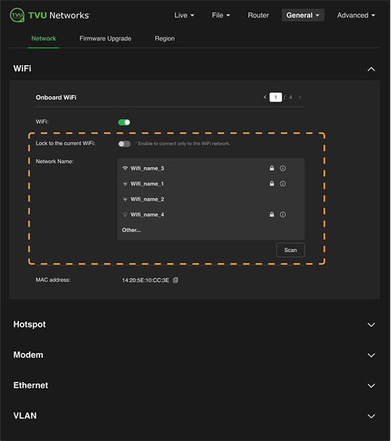391x441 pixels.
Task: Expand the Modem section
Action: click(371, 355)
